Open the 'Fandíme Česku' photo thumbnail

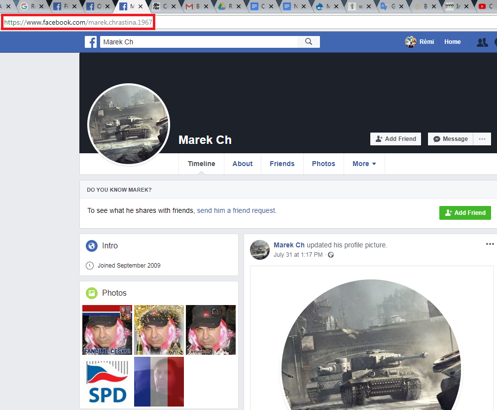(107, 330)
